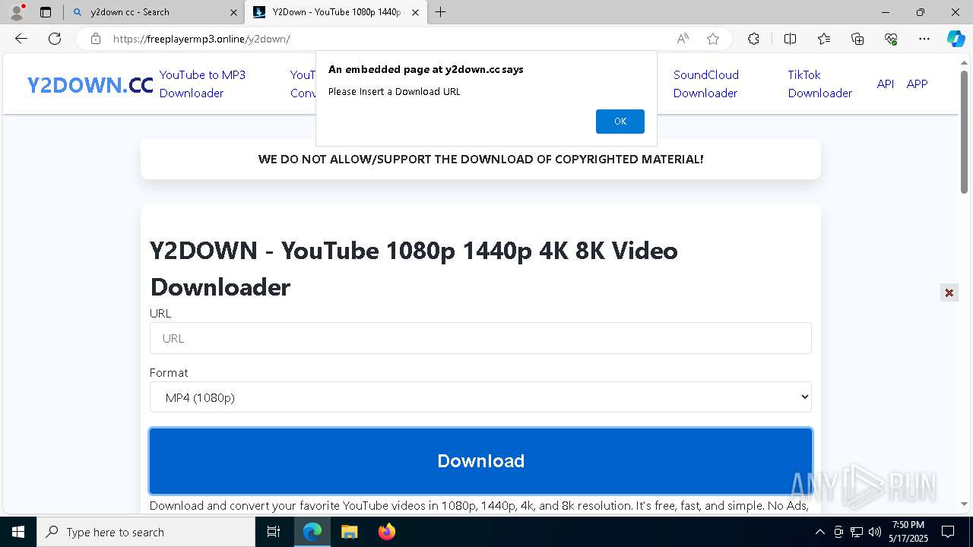Viewport: 973px width, 547px height.
Task: Add this page to favorites
Action: pyautogui.click(x=713, y=39)
